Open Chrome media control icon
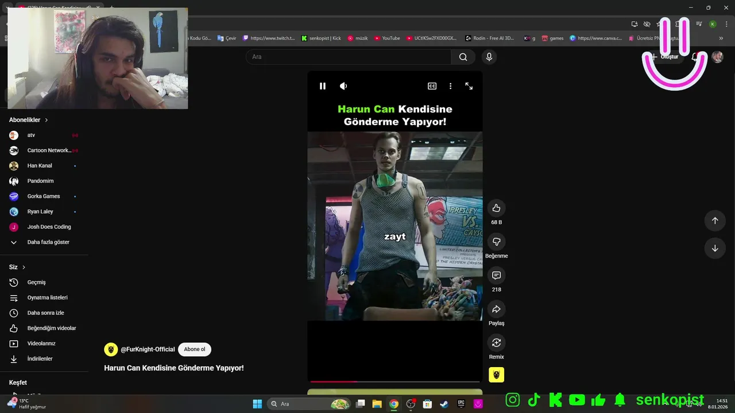This screenshot has width=735, height=413. (x=699, y=24)
